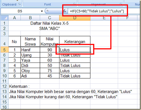Select row 8 header

4,65
